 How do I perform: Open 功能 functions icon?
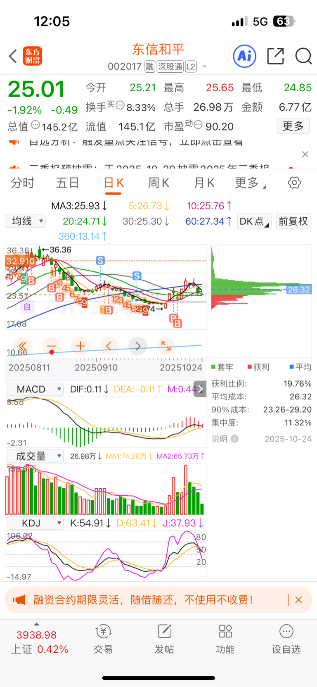tap(225, 639)
